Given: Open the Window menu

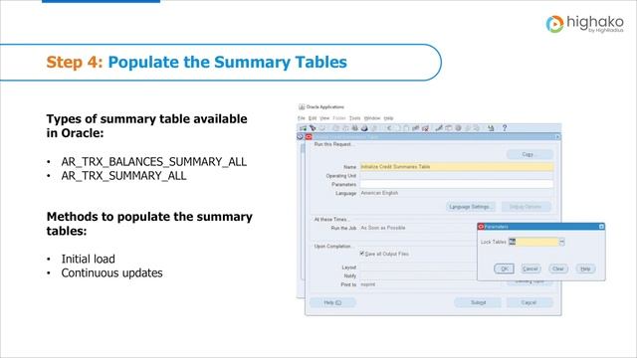Looking at the screenshot, I should pos(372,118).
